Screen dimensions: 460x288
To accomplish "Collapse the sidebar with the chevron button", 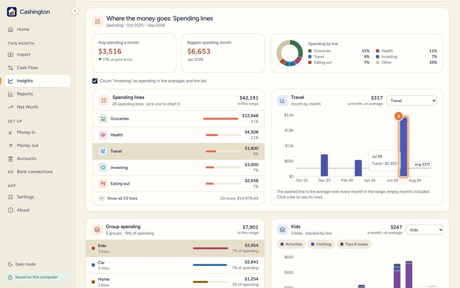I will click(75, 11).
